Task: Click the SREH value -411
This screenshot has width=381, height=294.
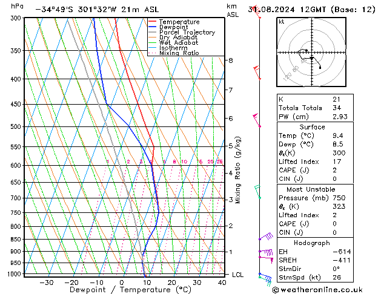Action: [x=342, y=260]
